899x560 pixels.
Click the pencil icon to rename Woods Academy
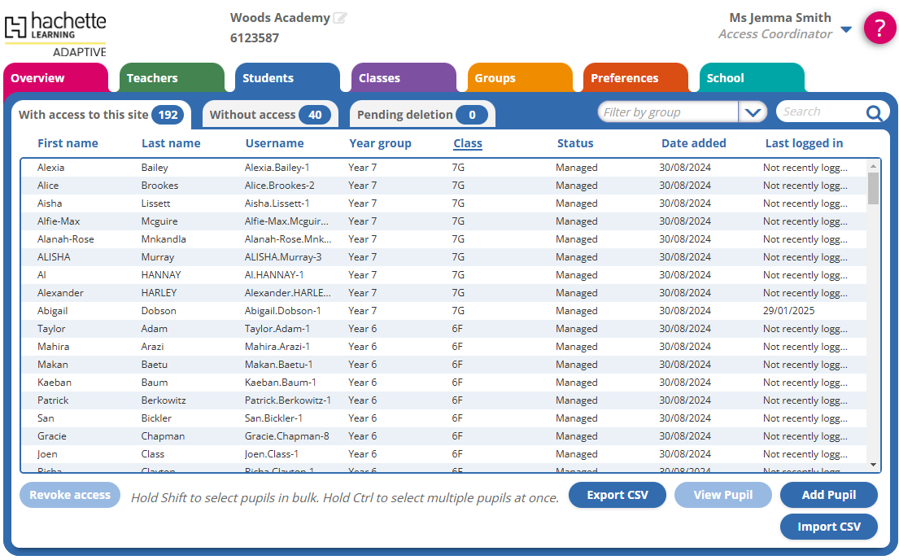(340, 16)
